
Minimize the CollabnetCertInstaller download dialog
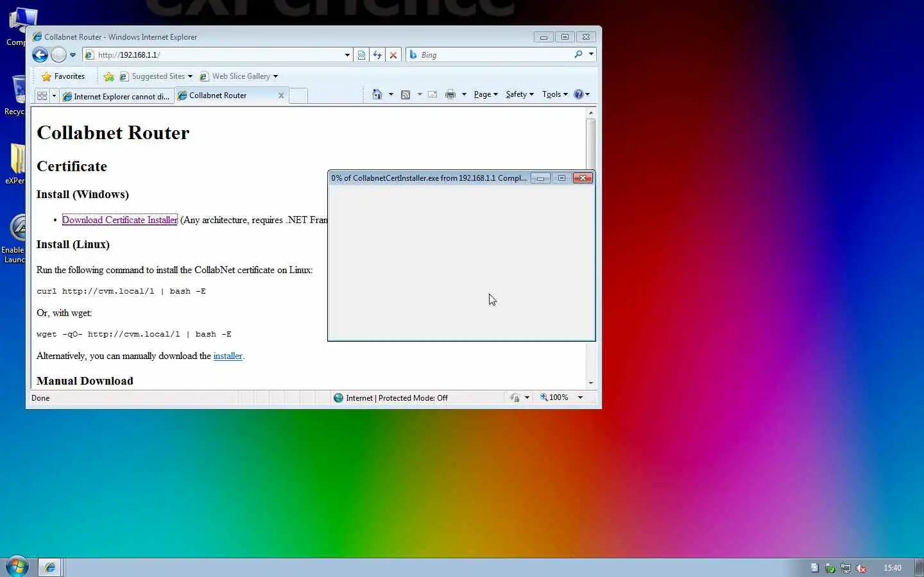540,178
